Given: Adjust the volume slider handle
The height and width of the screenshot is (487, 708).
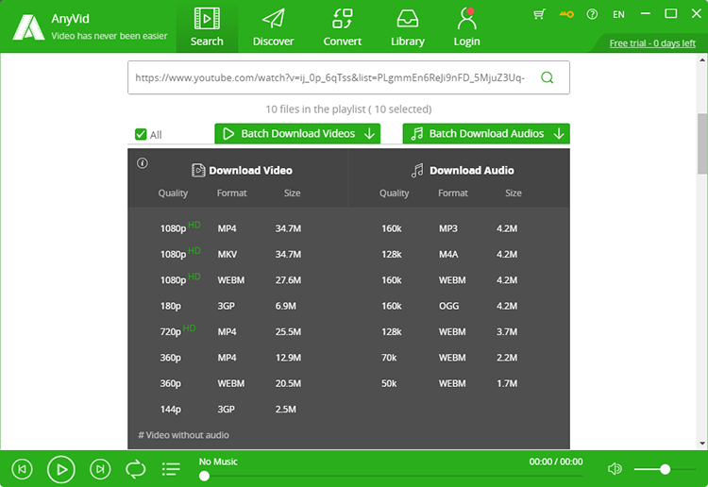Looking at the screenshot, I should pos(665,469).
